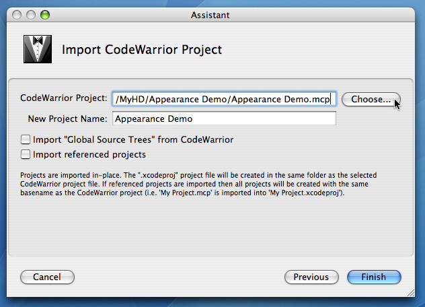This screenshot has width=425, height=307.
Task: Click the "New Project Name:" label
Action: tap(67, 119)
